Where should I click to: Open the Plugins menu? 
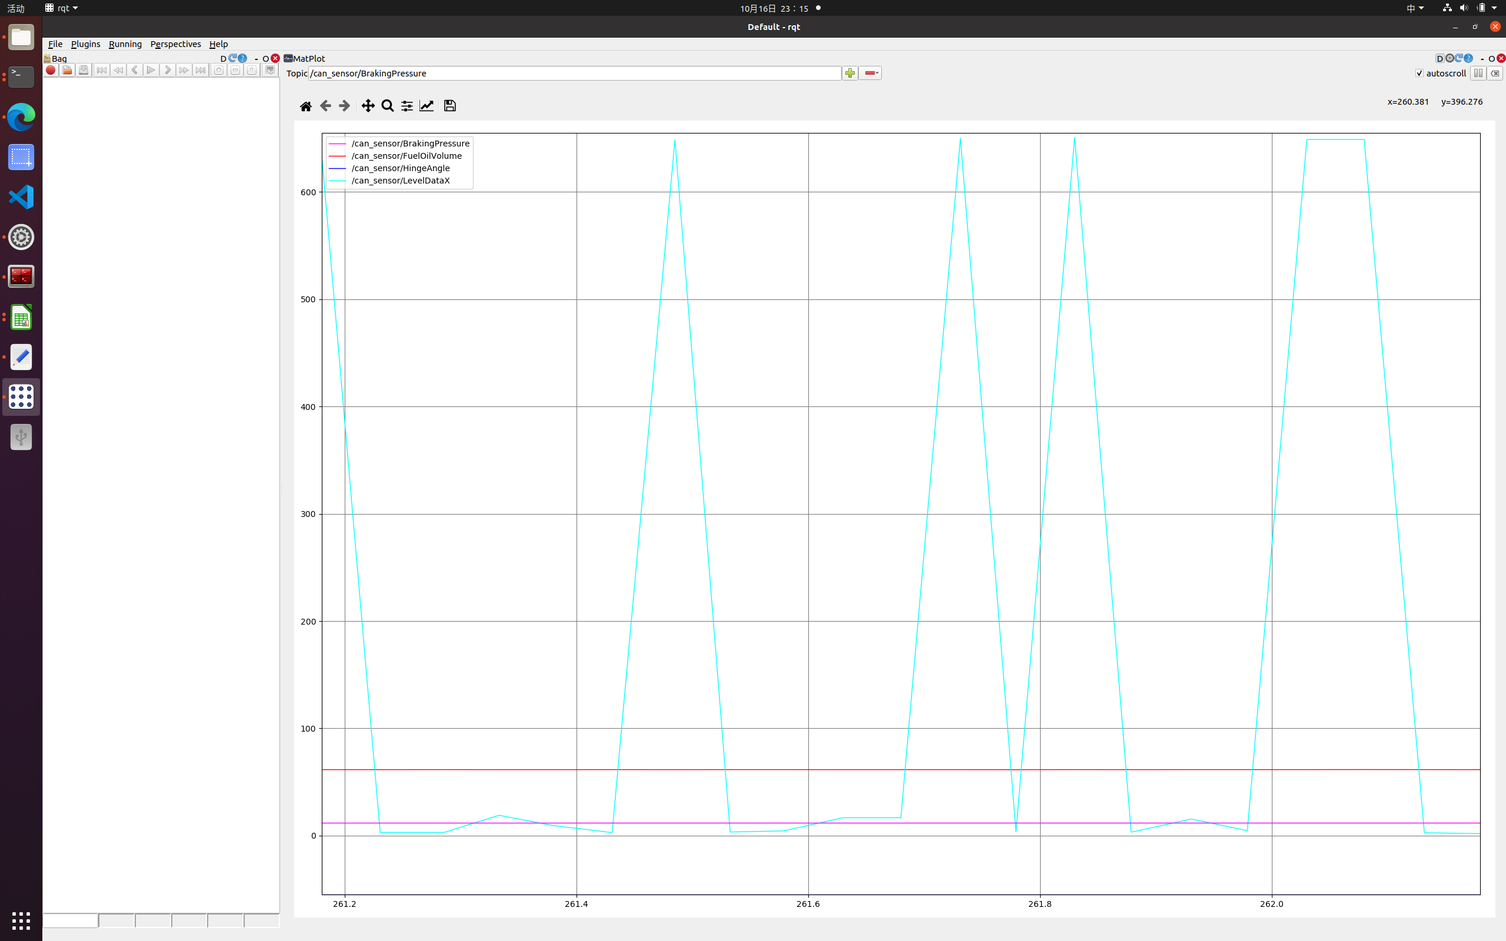[x=85, y=44]
